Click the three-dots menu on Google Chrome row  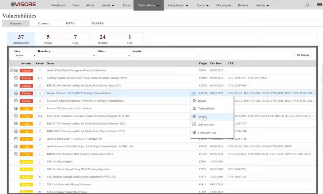(x=193, y=93)
